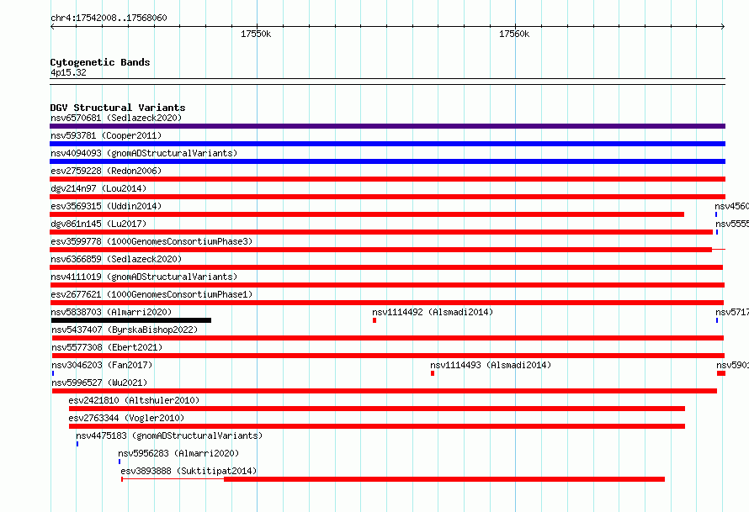Viewport: 749px width, 512px height.
Task: Open nsv5577308 (Ebert2021) variant label
Action: [107, 347]
